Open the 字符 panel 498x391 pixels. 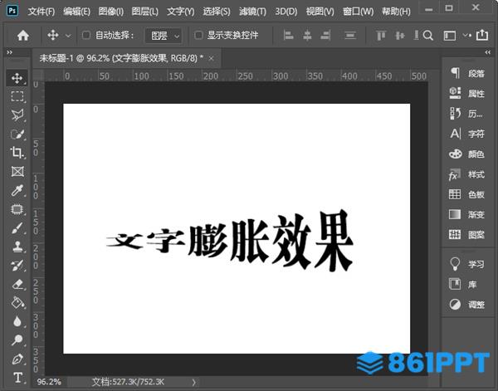click(x=467, y=134)
